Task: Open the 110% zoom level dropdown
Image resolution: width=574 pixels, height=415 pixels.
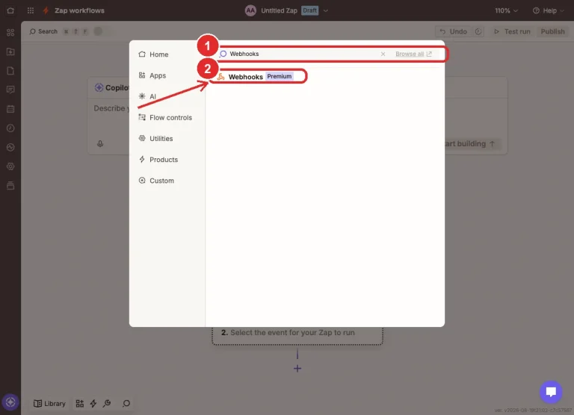Action: [x=506, y=10]
